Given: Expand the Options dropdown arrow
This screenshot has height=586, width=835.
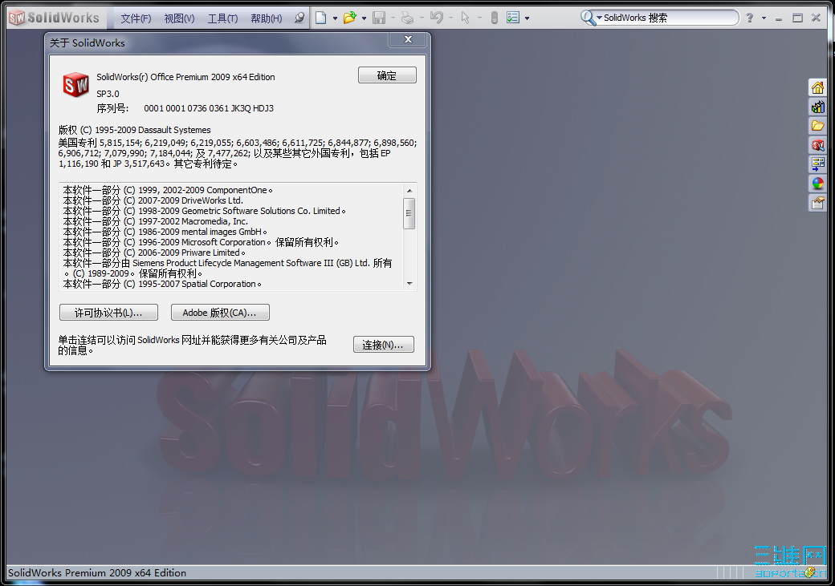Looking at the screenshot, I should (527, 18).
